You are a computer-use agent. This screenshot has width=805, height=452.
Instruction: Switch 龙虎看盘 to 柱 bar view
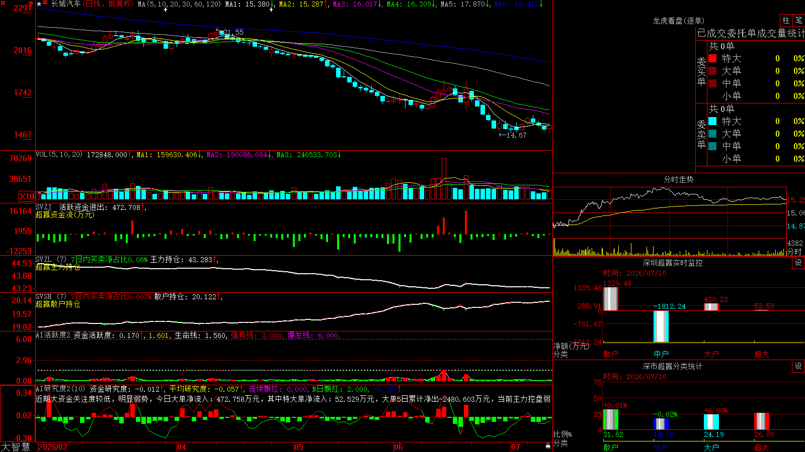(786, 20)
